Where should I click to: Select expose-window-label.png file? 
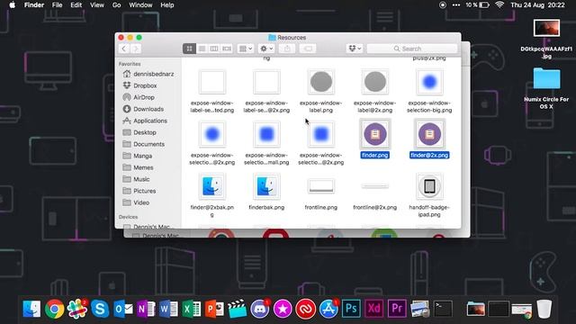pos(321,82)
